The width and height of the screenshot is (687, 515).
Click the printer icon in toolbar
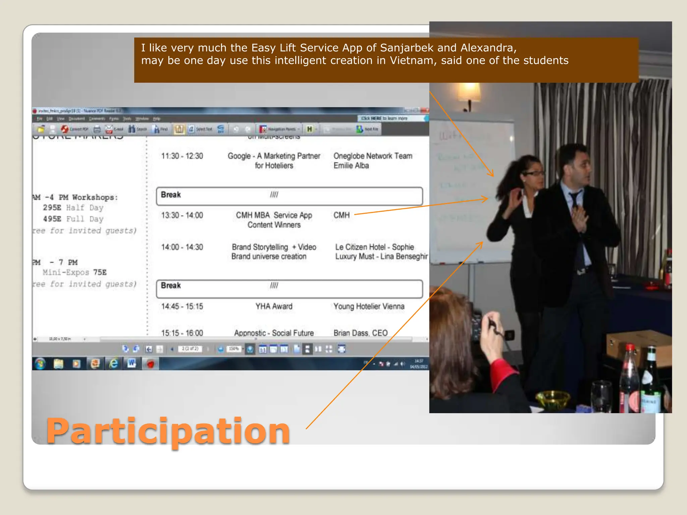[97, 129]
